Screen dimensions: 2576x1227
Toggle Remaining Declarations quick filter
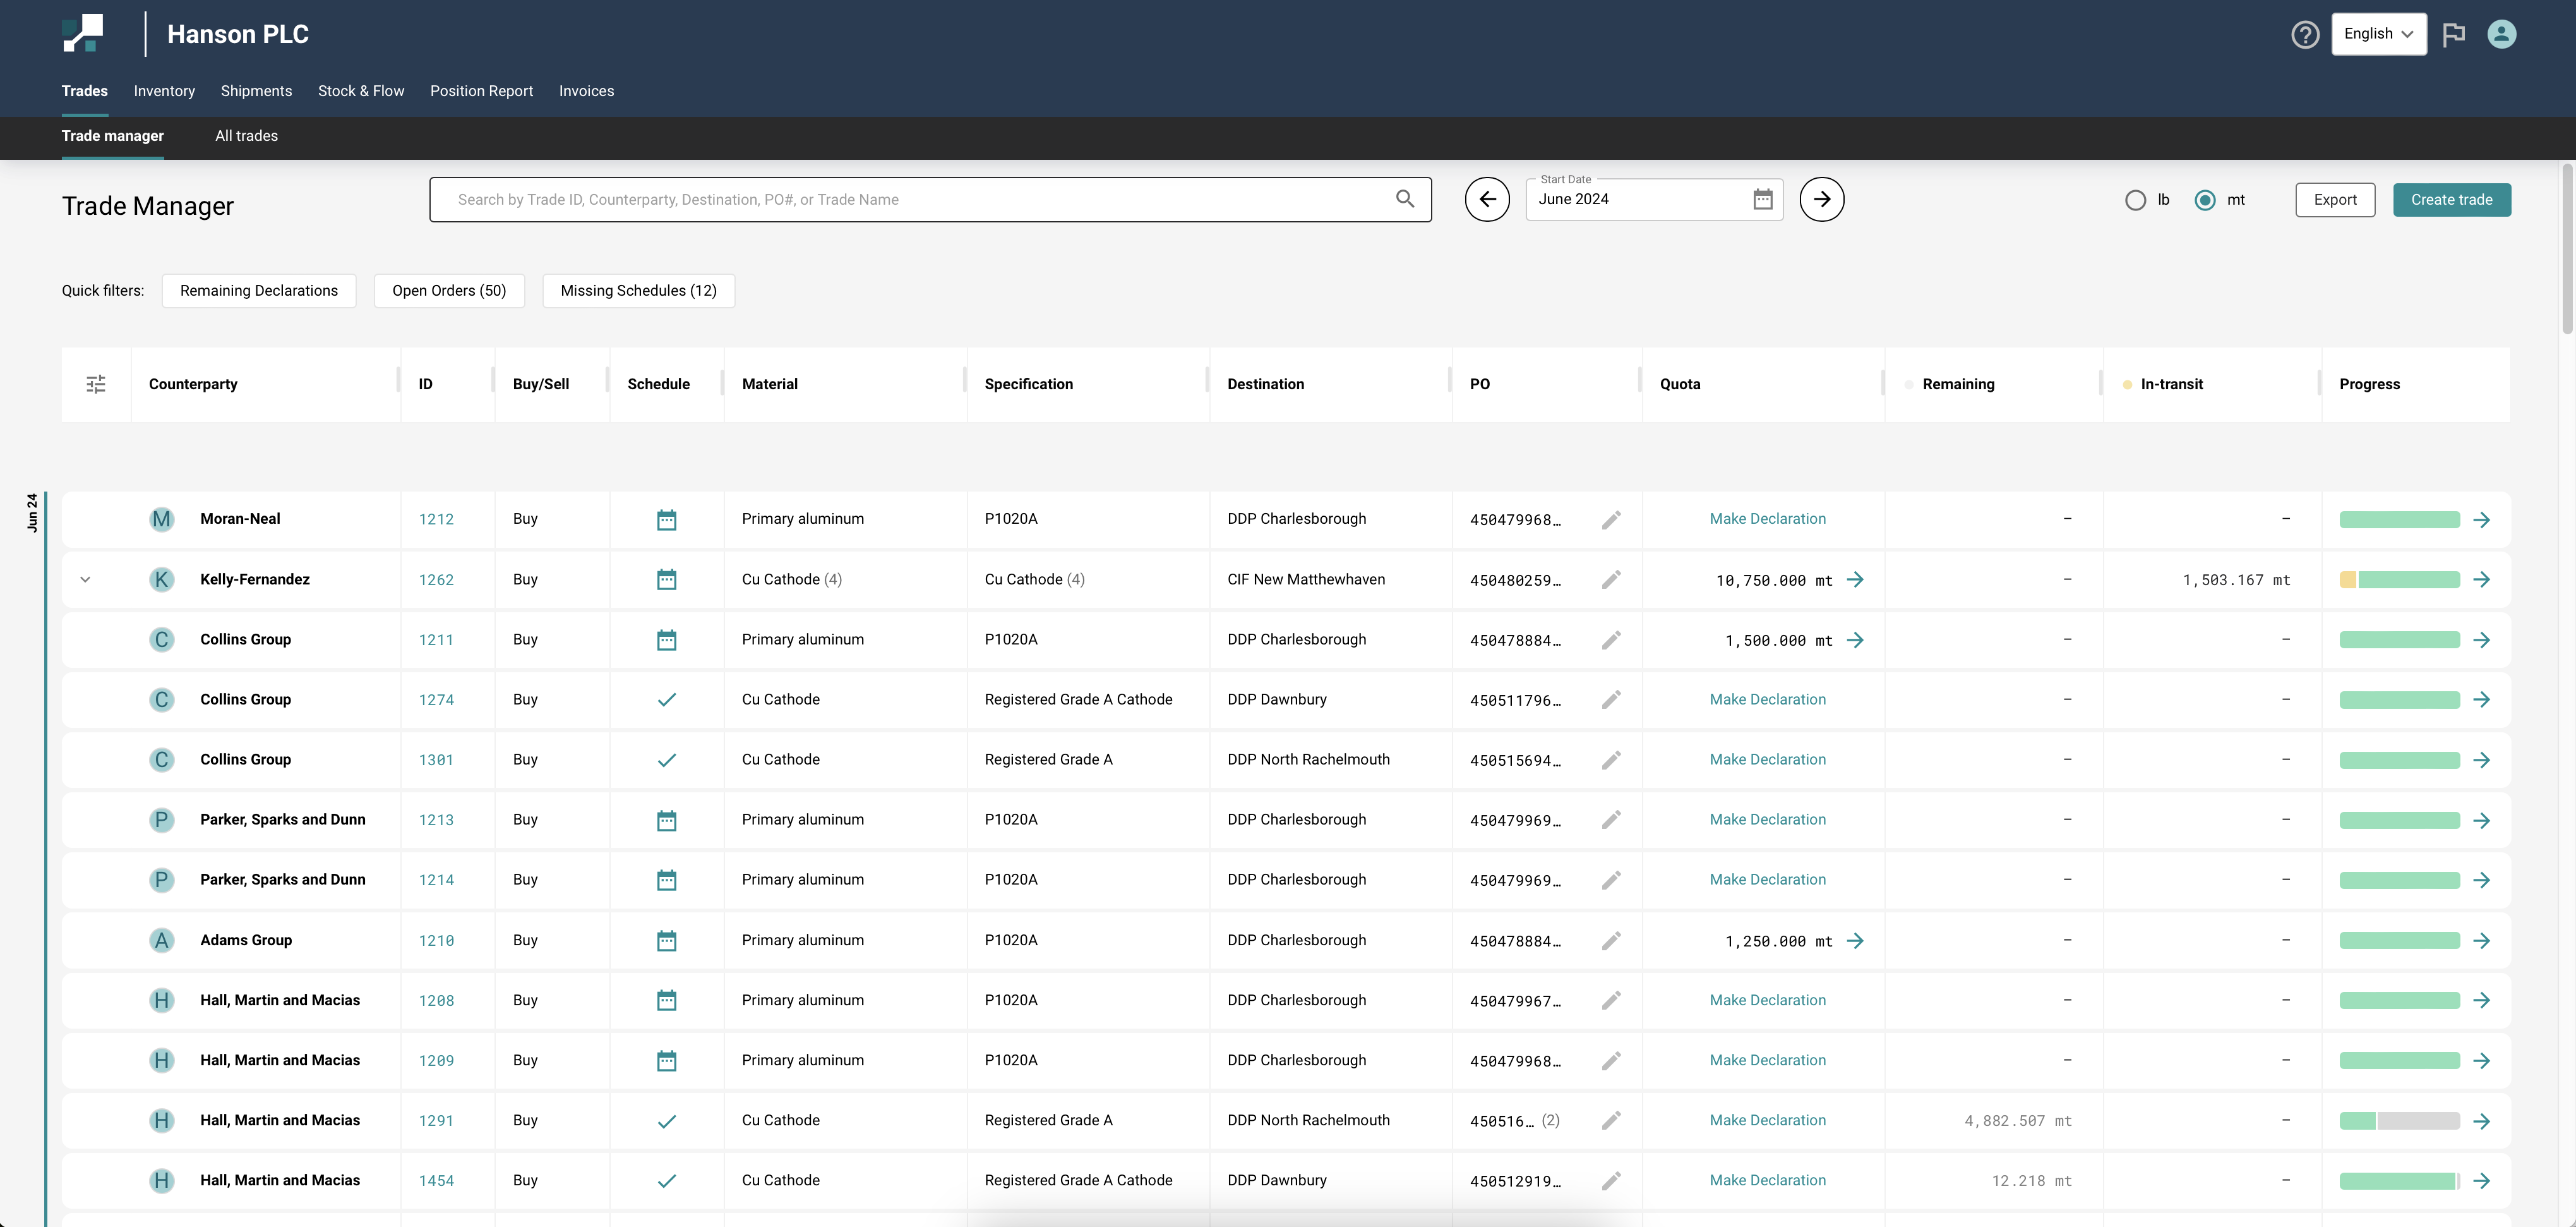click(x=259, y=291)
